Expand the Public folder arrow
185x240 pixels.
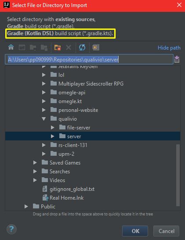pyautogui.click(x=26, y=207)
